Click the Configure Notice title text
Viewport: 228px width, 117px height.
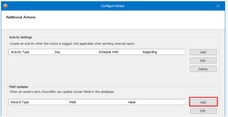tap(112, 6)
